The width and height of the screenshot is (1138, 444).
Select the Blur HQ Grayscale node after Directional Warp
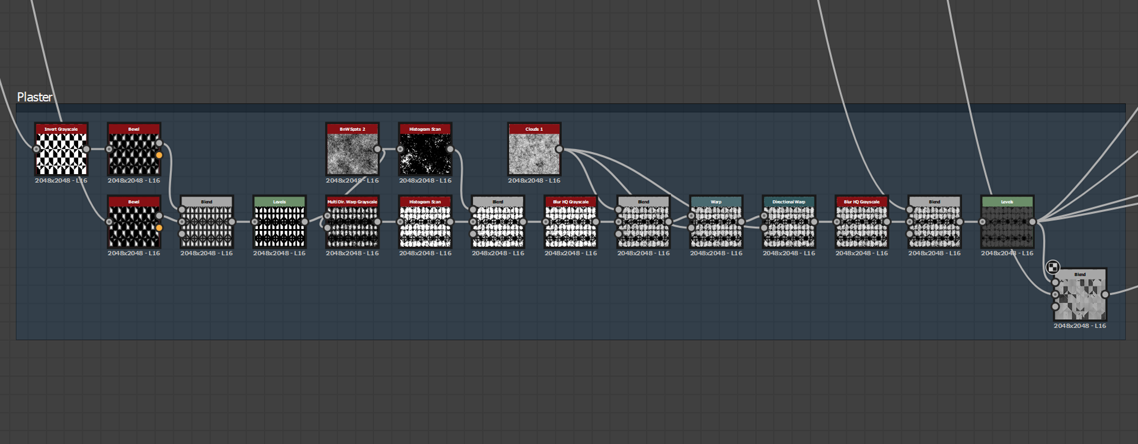pyautogui.click(x=862, y=222)
